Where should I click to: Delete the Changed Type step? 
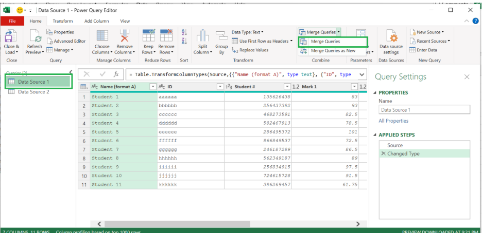pos(383,153)
